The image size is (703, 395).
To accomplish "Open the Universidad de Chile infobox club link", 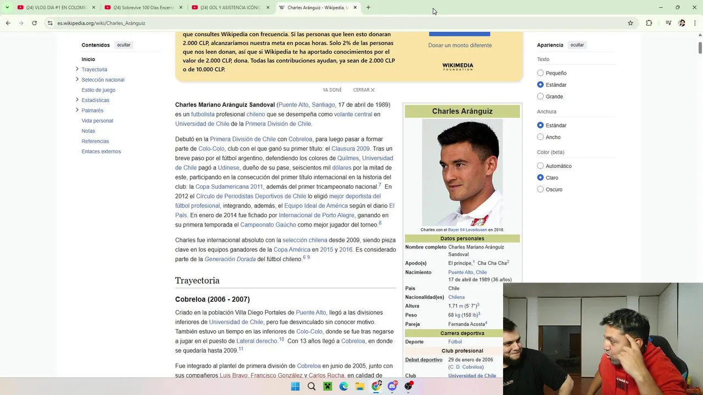I will (472, 376).
